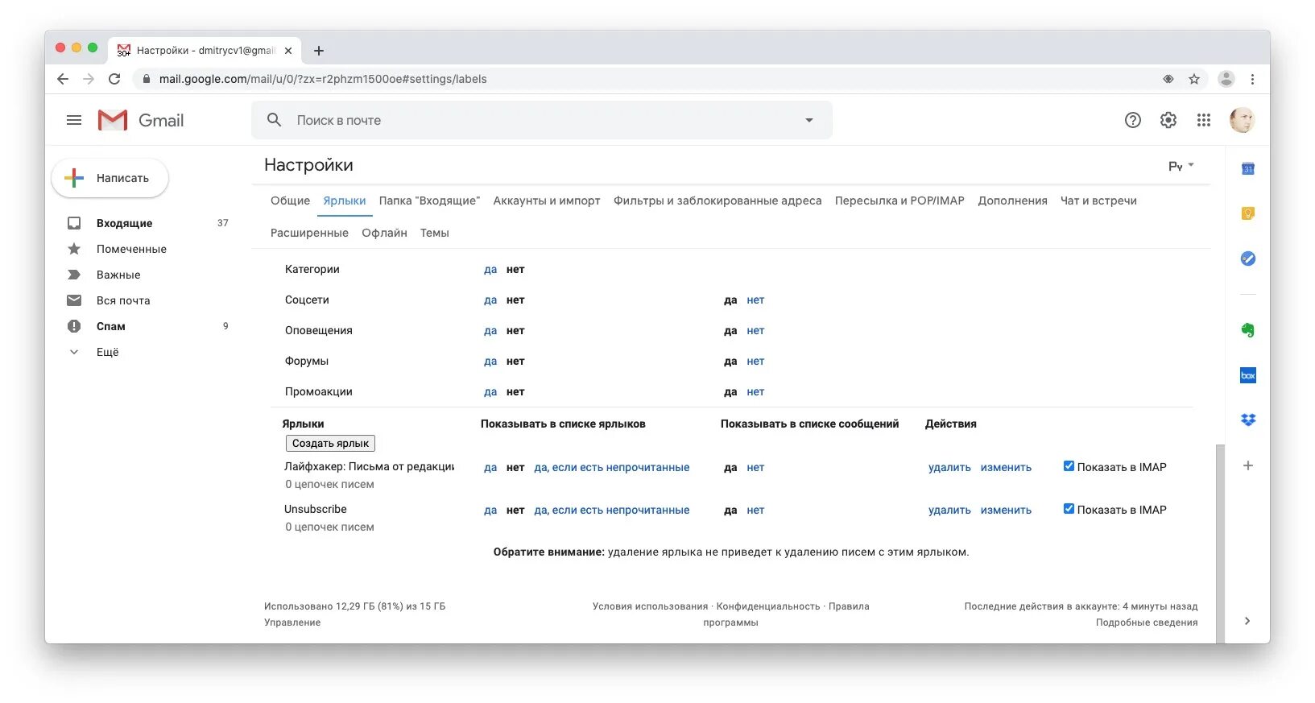Click да for Категории row
This screenshot has height=703, width=1315.
tap(490, 270)
